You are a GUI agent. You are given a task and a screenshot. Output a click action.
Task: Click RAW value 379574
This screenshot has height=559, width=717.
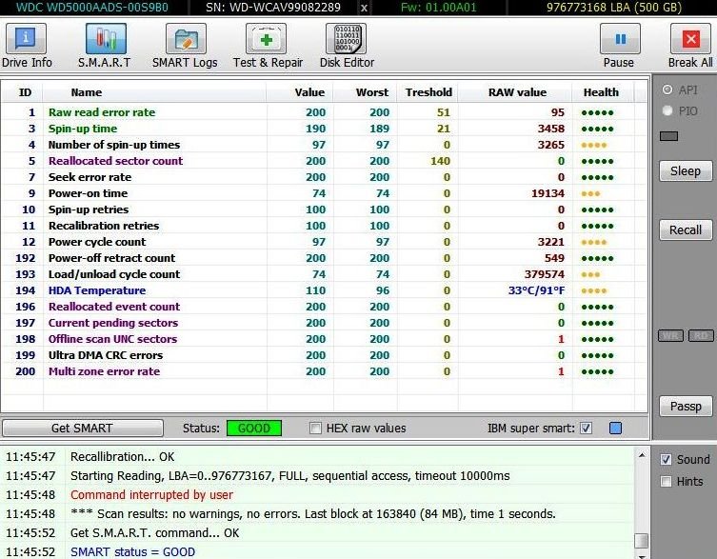point(544,274)
